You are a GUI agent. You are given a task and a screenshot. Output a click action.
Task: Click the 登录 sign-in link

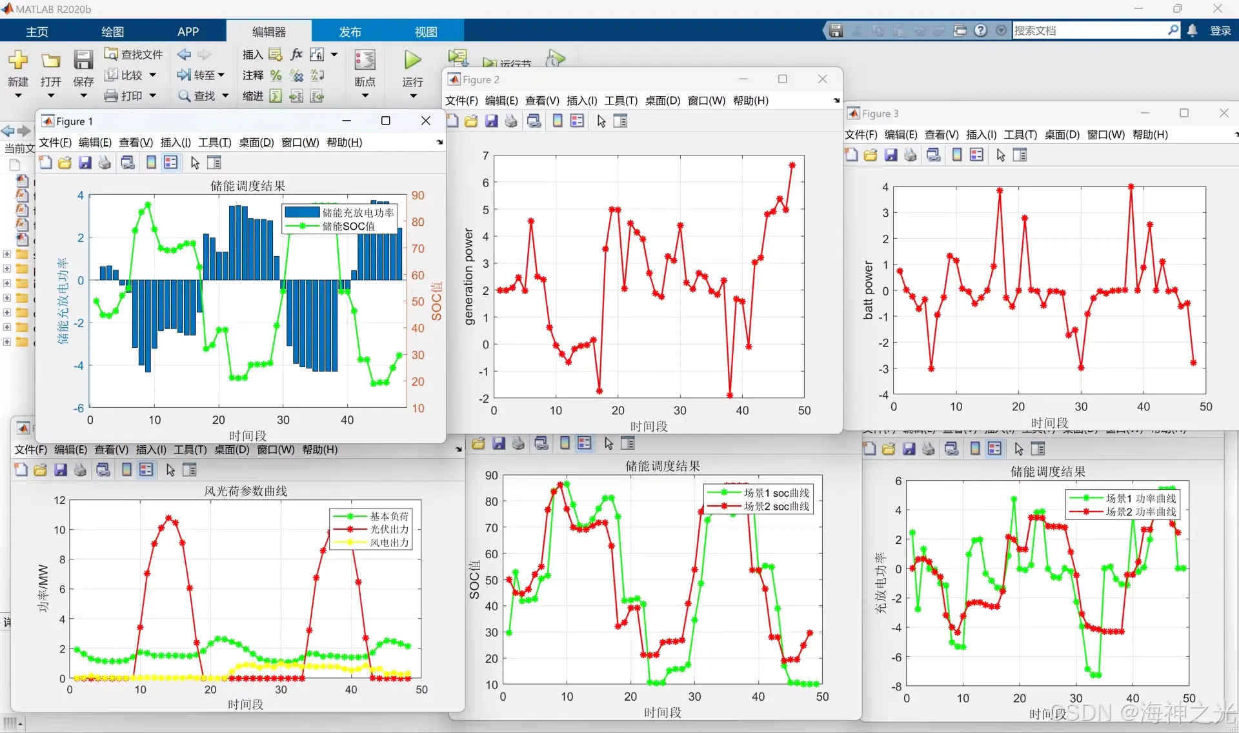pos(1220,30)
